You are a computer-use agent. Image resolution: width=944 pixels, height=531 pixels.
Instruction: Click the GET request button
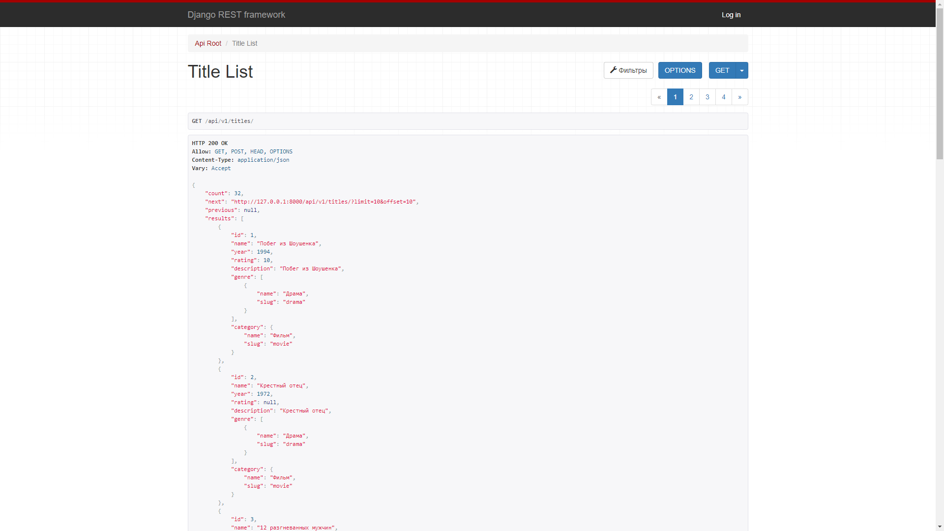pos(722,70)
